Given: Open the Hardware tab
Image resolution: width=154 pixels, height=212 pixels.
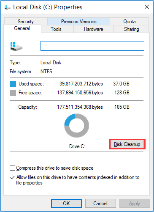Looking at the screenshot, I should [x=94, y=29].
